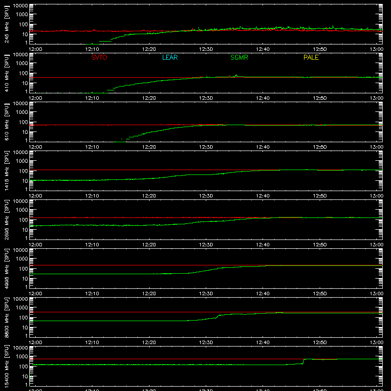Select the 4995 MHz [SFU] axis title
391x391 pixels.
tap(6, 268)
